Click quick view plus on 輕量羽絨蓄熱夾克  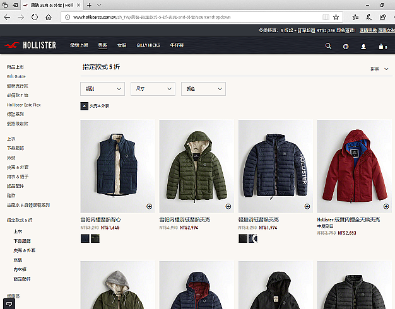point(307,206)
